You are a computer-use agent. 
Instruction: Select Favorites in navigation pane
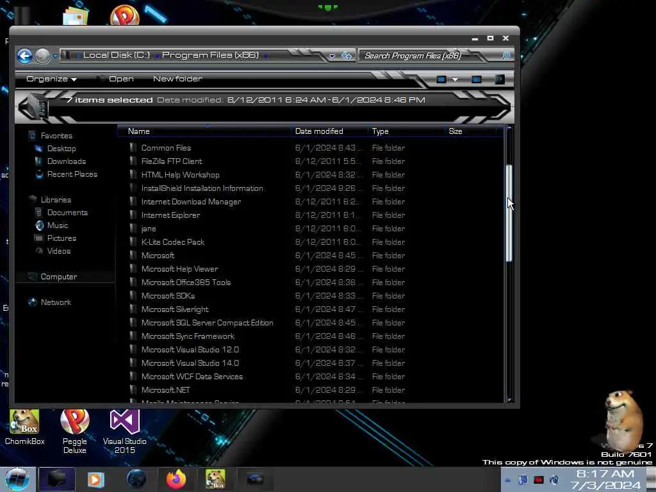56,136
